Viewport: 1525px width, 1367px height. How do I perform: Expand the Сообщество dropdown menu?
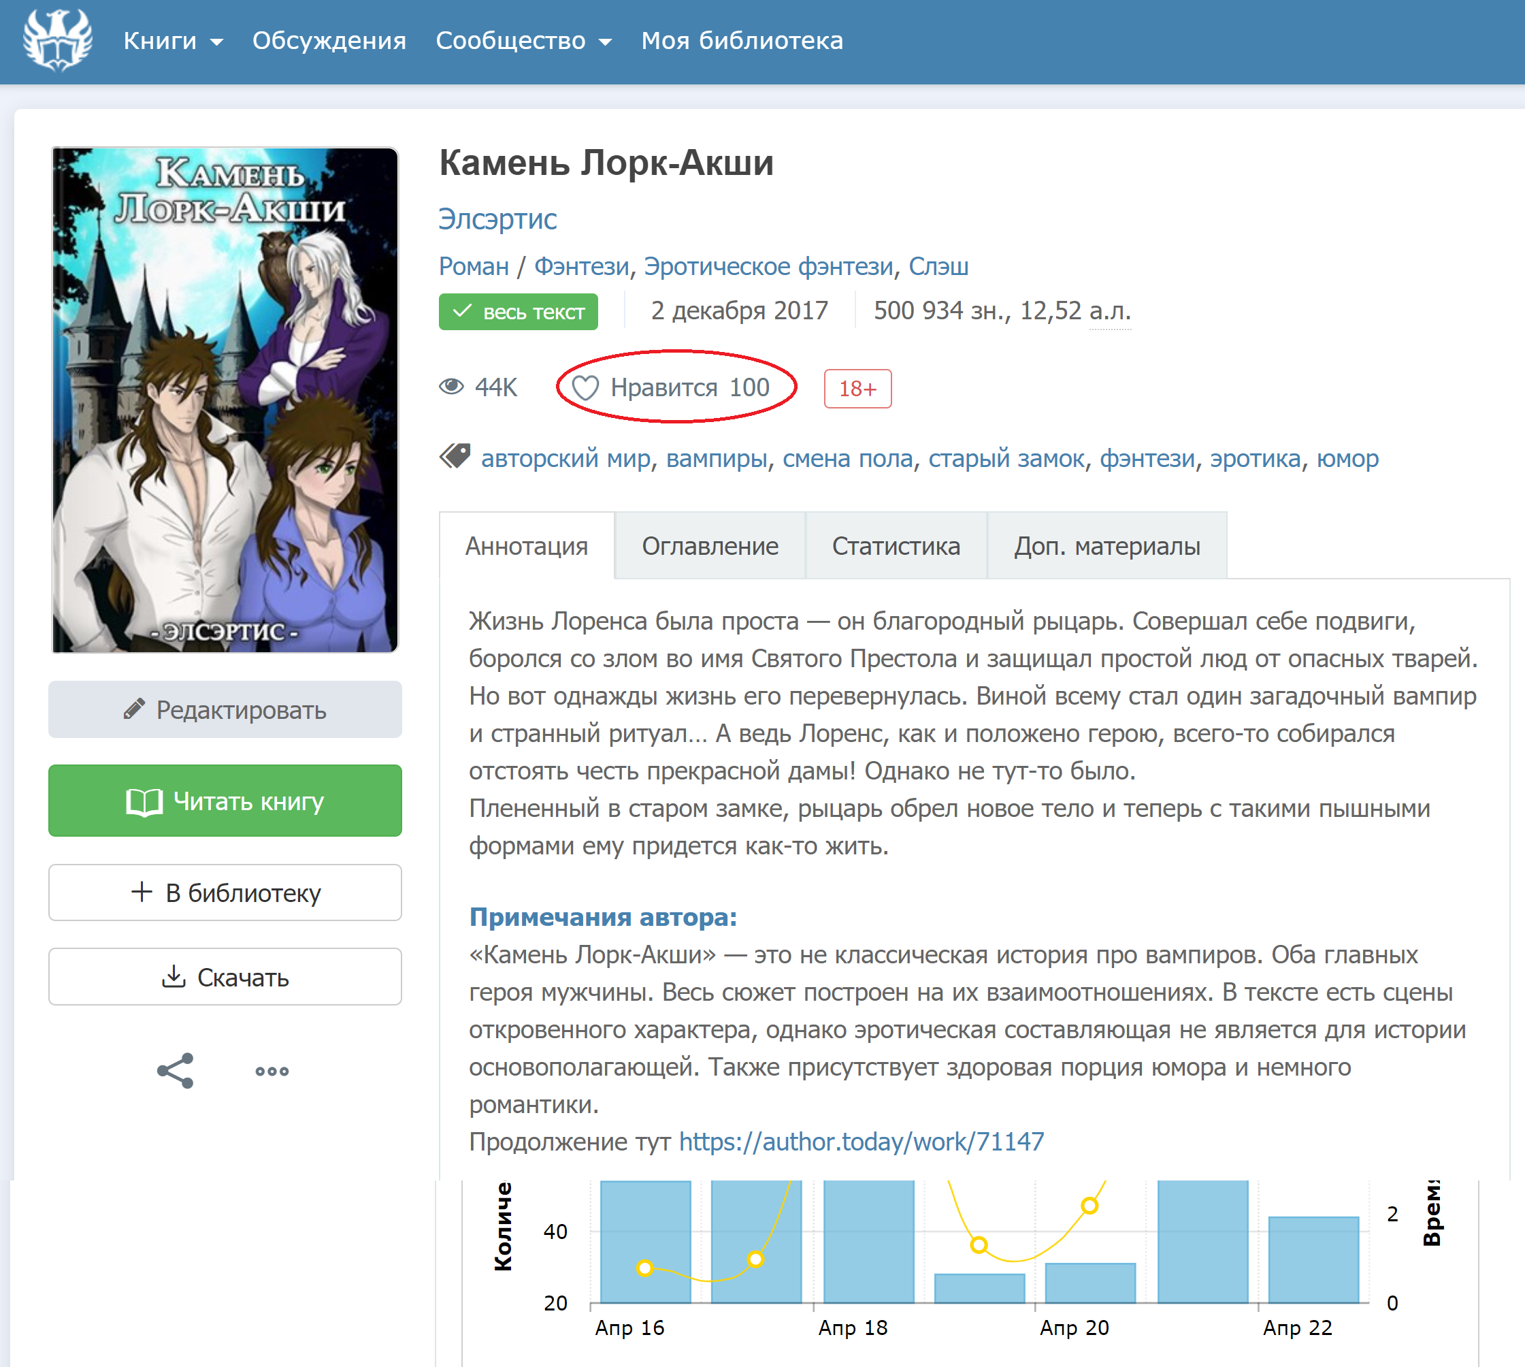pos(523,41)
